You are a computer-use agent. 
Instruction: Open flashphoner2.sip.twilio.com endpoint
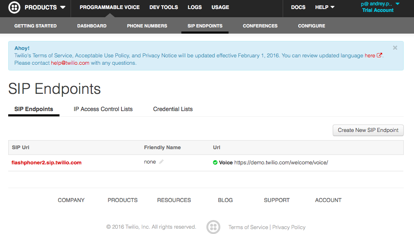coord(46,163)
